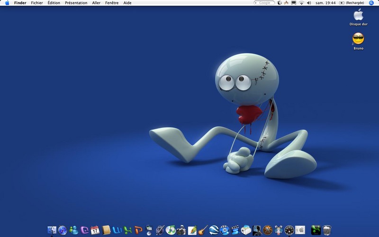Open the Aide menu

click(x=127, y=3)
